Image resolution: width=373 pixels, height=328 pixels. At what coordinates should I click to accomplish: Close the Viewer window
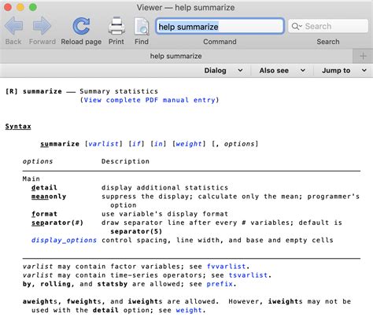coord(8,7)
